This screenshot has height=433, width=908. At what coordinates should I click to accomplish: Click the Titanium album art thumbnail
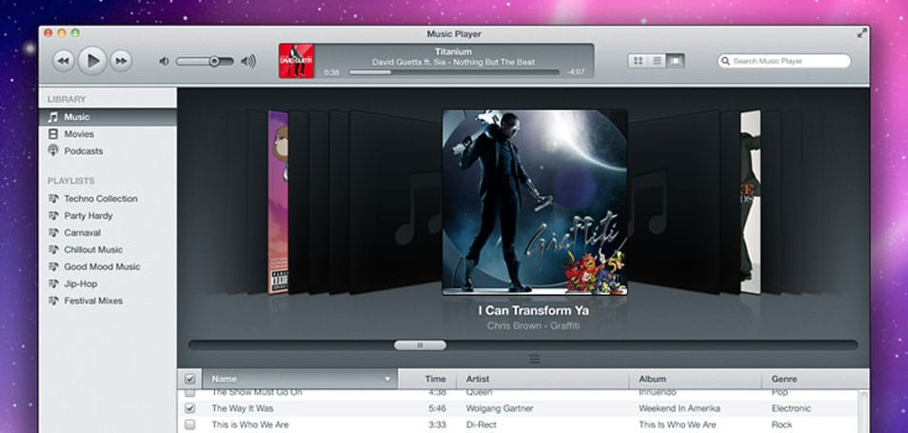(x=296, y=61)
